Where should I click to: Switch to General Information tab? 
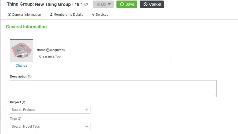click(25, 15)
